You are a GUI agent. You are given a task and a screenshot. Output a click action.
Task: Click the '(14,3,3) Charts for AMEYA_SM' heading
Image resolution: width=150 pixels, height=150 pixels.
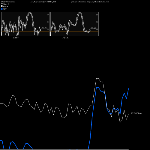pos(43,2)
